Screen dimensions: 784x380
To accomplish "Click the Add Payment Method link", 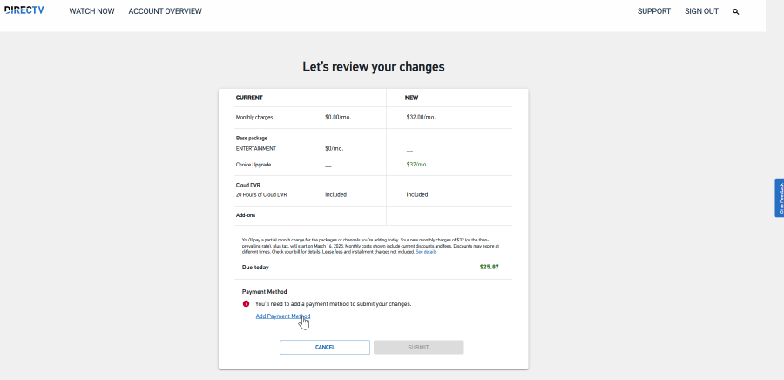I will (283, 316).
